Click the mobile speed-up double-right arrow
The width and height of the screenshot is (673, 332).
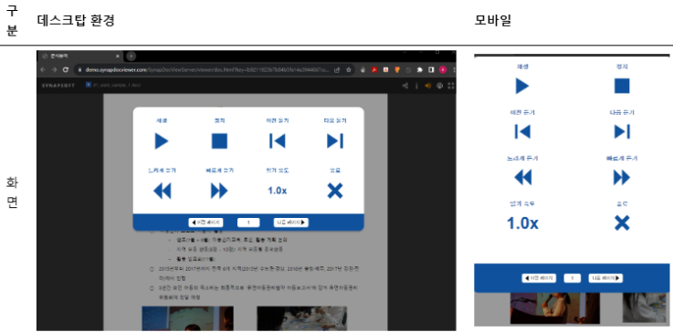[x=622, y=177]
